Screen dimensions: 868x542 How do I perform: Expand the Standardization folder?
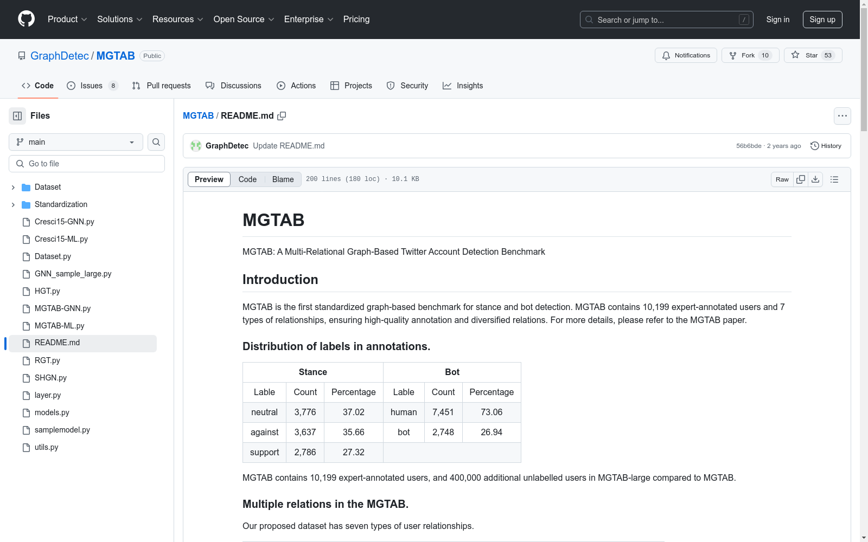[x=13, y=204]
